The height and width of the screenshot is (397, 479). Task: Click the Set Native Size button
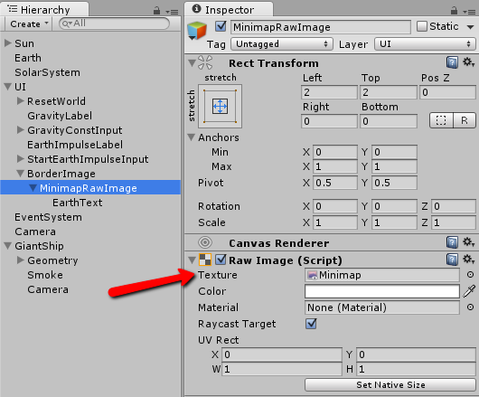390,384
